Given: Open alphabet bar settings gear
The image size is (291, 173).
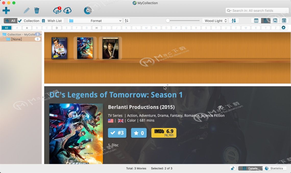Looking at the screenshot, I should tap(283, 28).
